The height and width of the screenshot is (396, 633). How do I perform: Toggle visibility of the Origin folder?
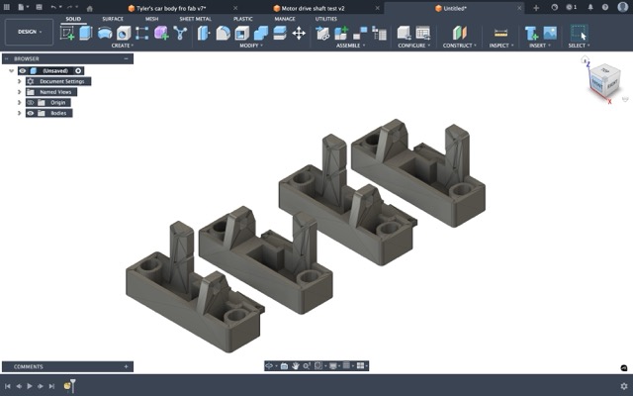[x=31, y=103]
